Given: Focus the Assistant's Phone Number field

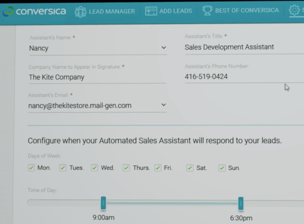Looking at the screenshot, I should pos(243,77).
